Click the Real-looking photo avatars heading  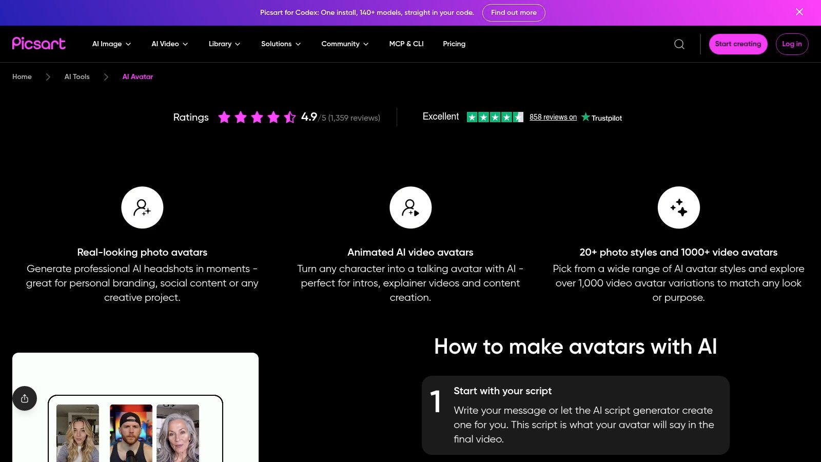pyautogui.click(x=142, y=252)
